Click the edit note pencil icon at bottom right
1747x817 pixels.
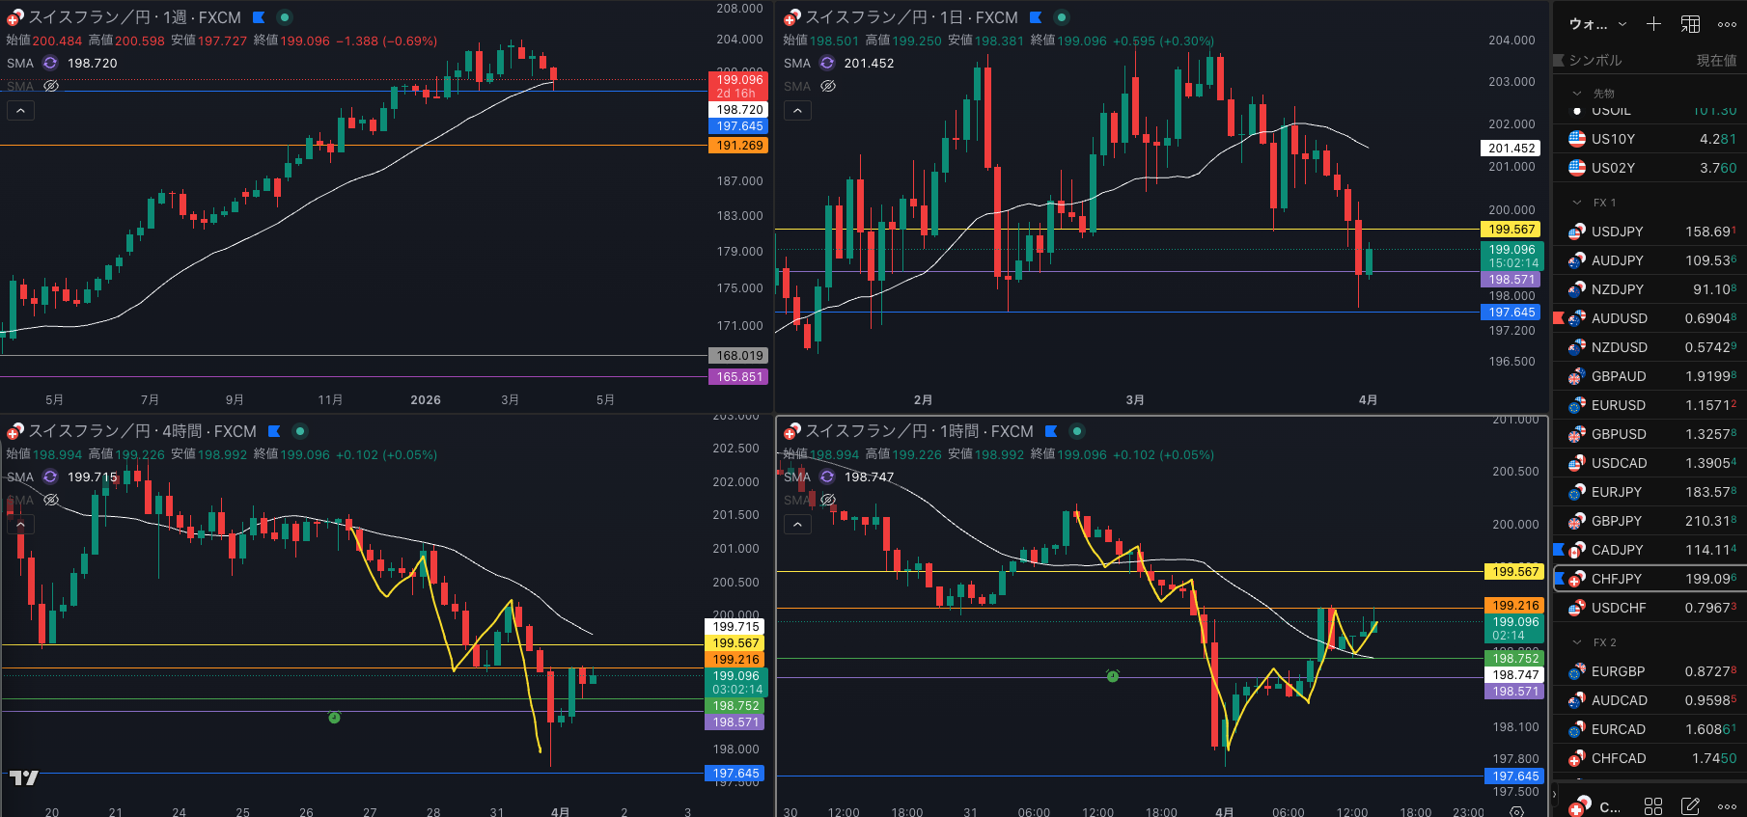[x=1691, y=805]
